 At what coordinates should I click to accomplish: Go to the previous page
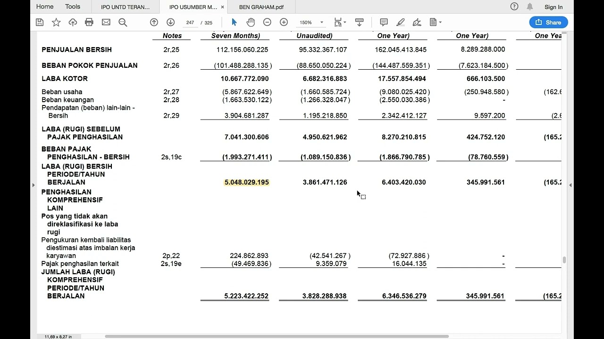tap(154, 22)
